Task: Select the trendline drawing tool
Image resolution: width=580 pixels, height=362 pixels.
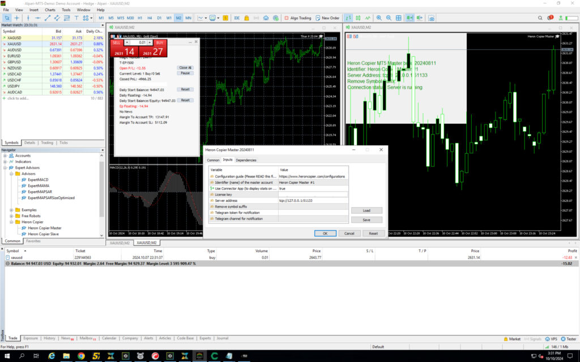Action: [x=48, y=18]
